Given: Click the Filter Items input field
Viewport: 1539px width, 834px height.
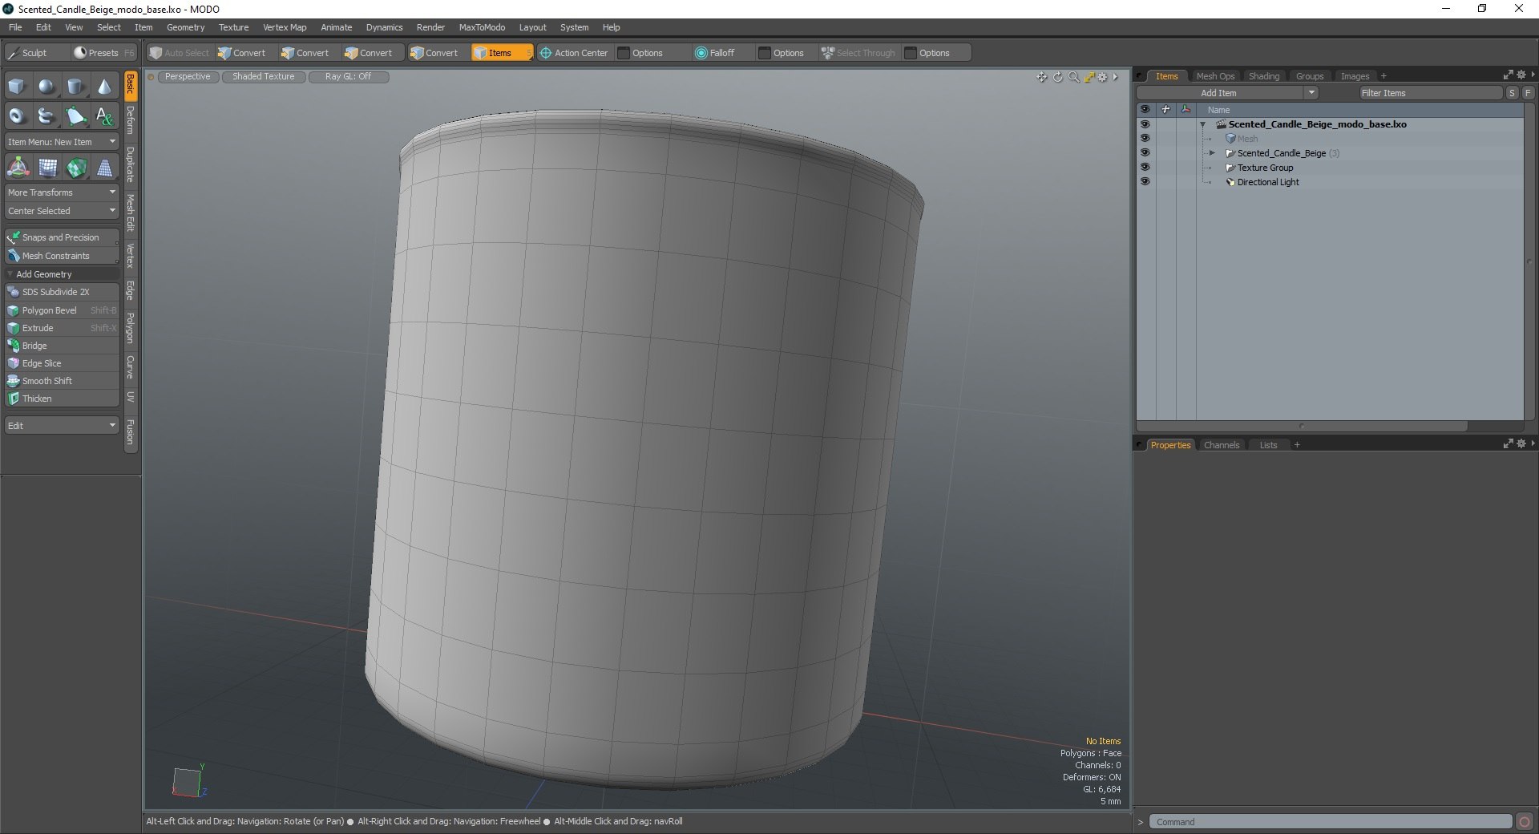Looking at the screenshot, I should click(1430, 93).
